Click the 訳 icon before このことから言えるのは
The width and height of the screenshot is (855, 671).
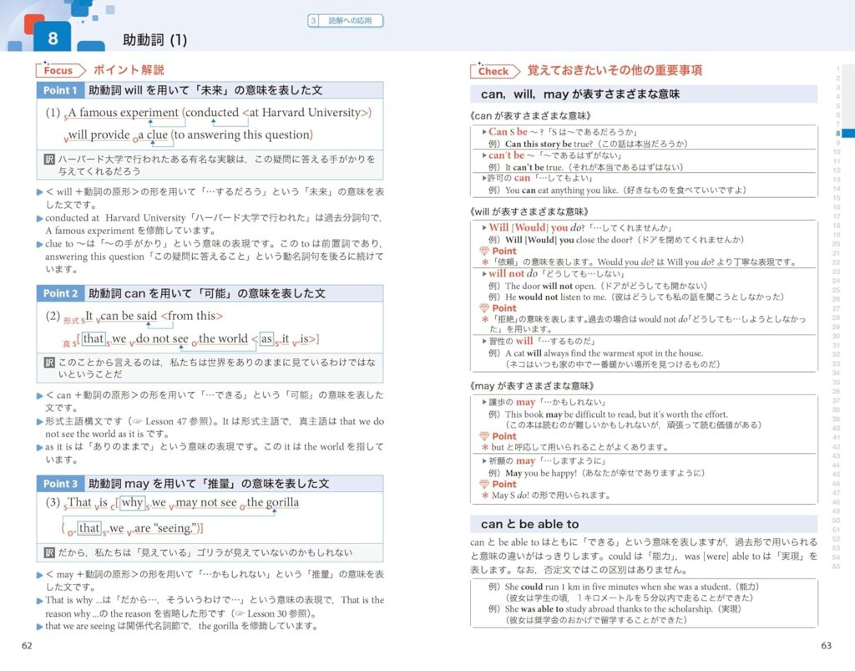49,362
